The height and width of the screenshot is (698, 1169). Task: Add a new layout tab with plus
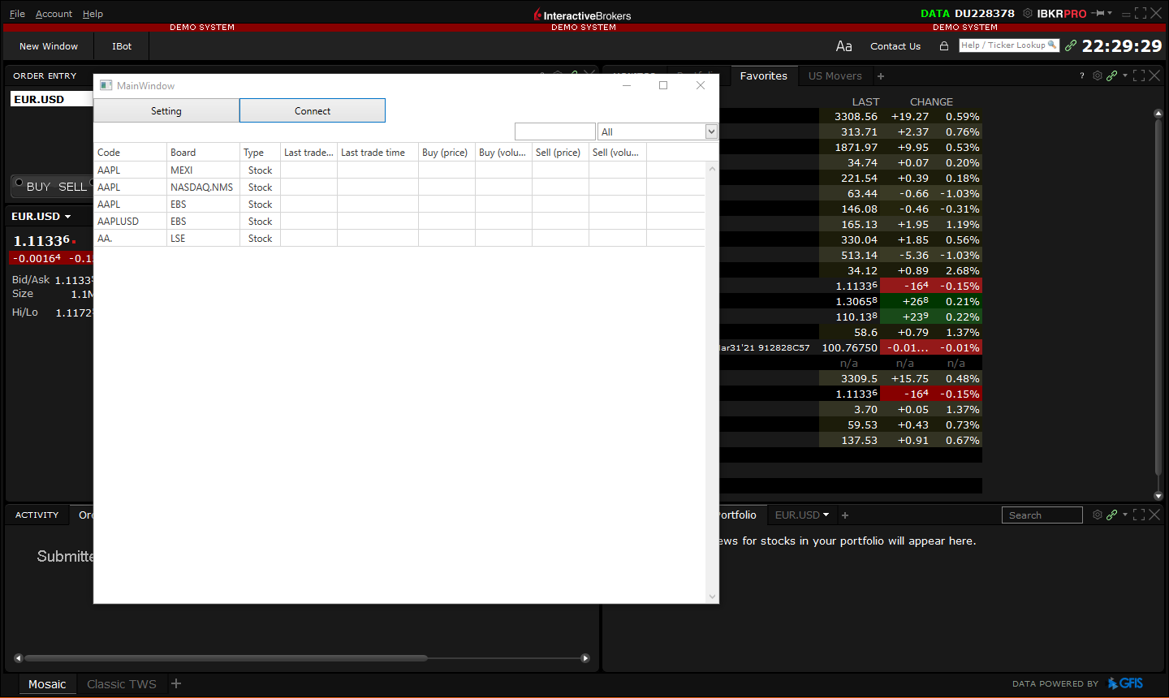[176, 683]
